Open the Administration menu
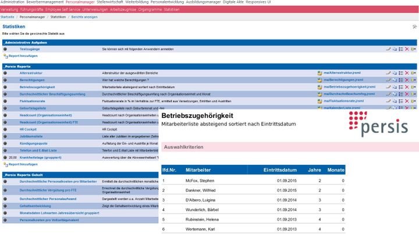The height and width of the screenshot is (234, 419). pos(12,2)
